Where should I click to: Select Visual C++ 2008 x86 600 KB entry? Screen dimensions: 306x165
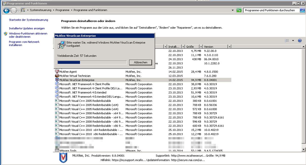coord(143,126)
